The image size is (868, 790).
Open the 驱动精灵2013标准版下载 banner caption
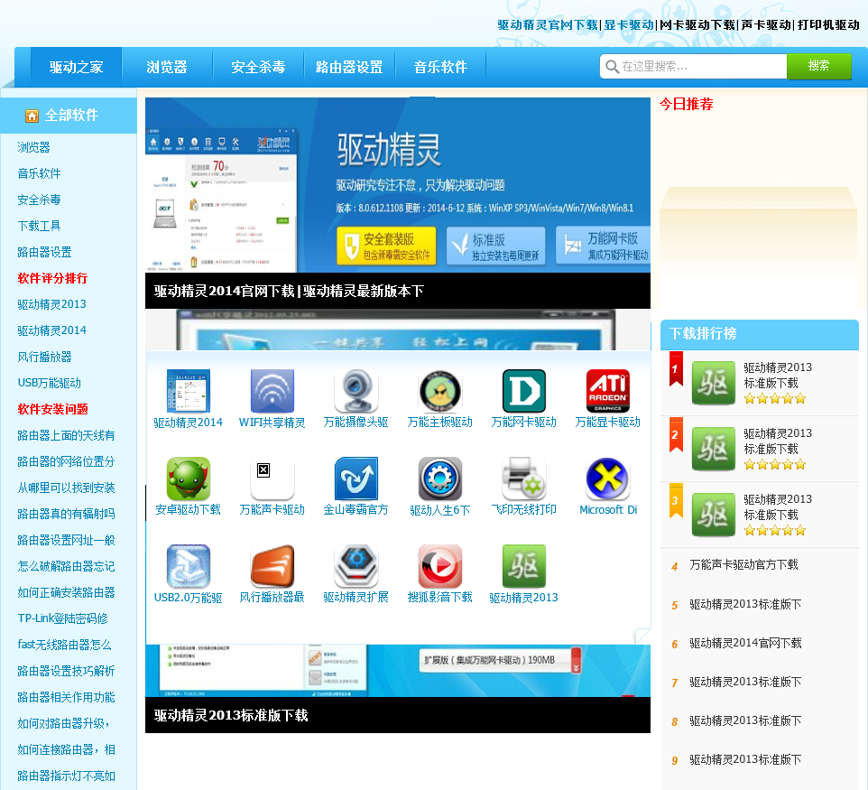pyautogui.click(x=398, y=715)
